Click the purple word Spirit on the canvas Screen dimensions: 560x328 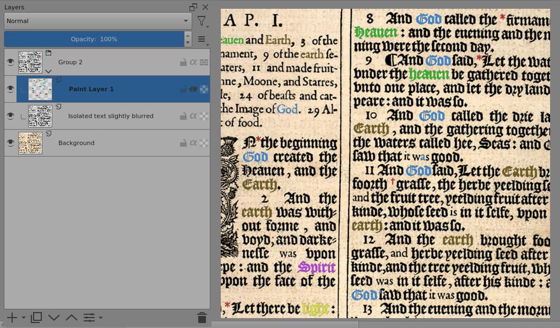click(317, 267)
